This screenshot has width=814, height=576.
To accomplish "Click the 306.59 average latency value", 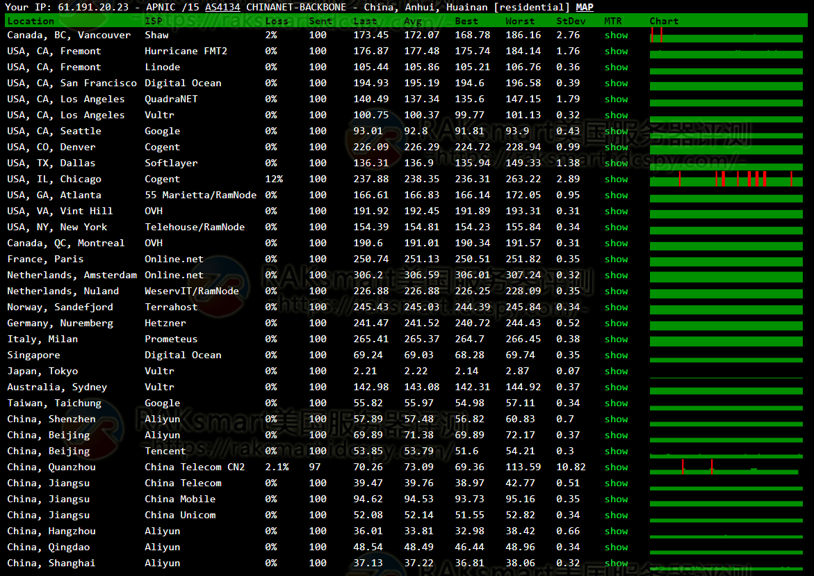I will (422, 275).
